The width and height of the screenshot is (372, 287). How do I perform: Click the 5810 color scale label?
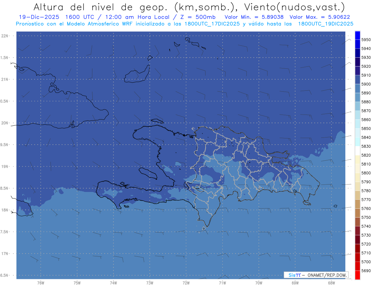tap(366, 164)
